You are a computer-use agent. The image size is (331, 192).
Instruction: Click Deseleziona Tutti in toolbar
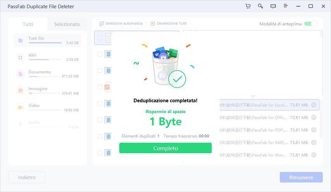pyautogui.click(x=168, y=24)
